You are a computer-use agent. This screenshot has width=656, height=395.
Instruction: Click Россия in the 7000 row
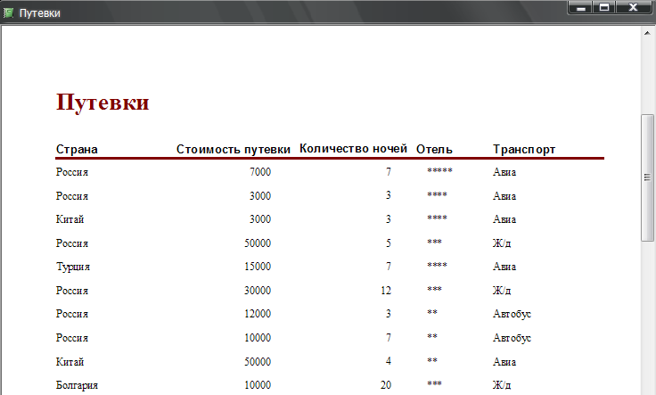tap(72, 172)
